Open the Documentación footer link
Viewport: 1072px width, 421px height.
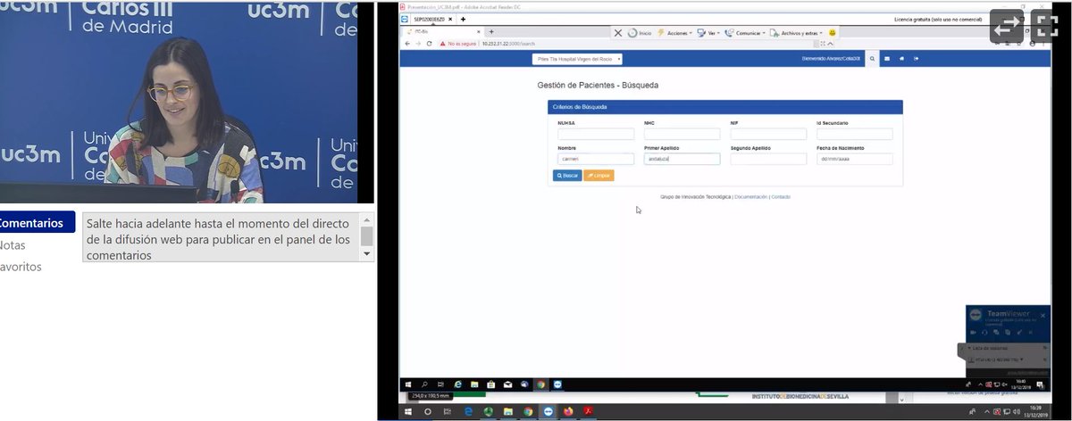click(750, 196)
